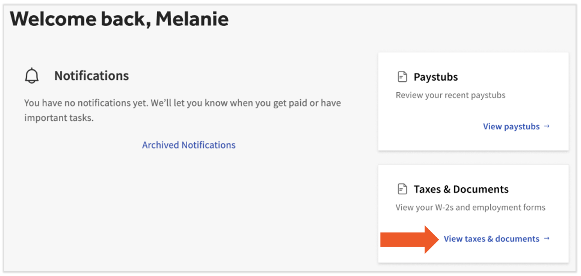
Task: Select the bell icon beside Notifications heading
Action: click(x=32, y=75)
